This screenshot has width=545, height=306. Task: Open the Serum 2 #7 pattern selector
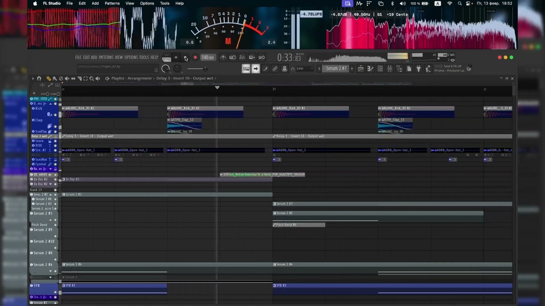pos(336,68)
